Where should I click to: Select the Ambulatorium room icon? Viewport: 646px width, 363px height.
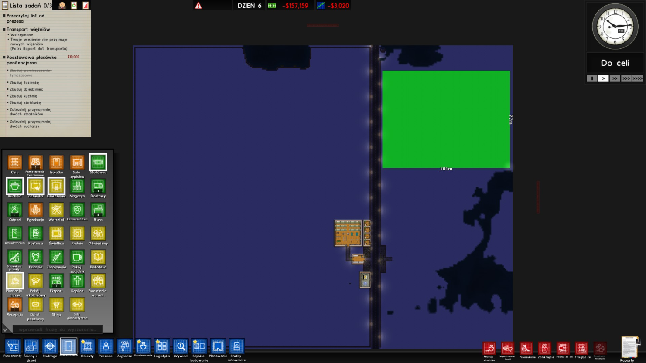14,234
